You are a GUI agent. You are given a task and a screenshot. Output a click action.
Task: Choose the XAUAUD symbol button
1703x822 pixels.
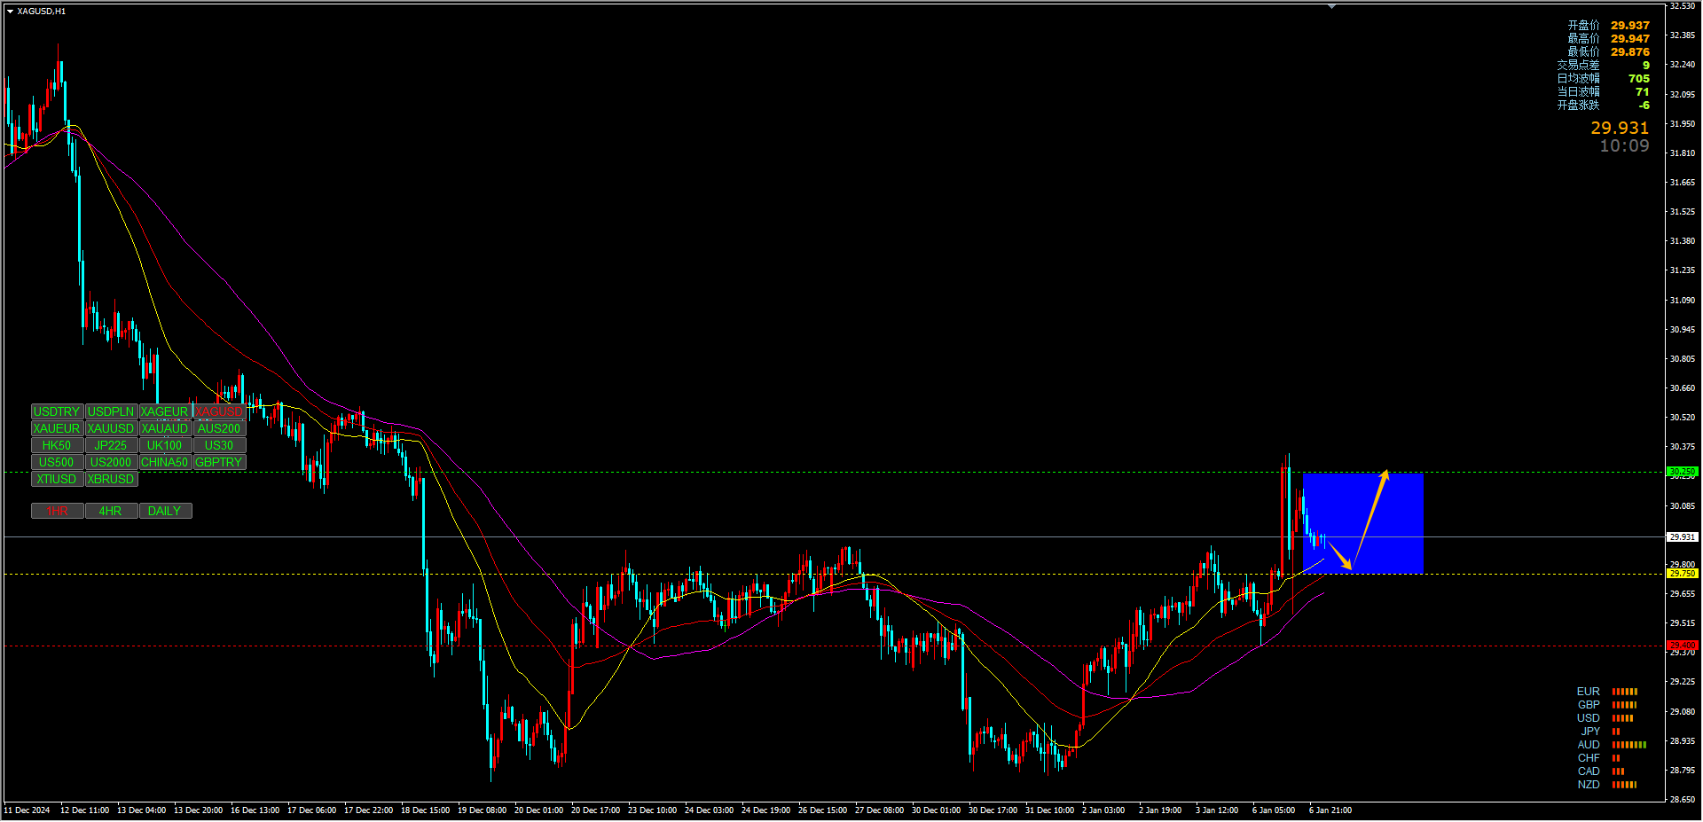click(x=165, y=429)
